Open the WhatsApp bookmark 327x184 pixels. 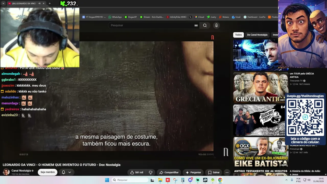pos(115,17)
